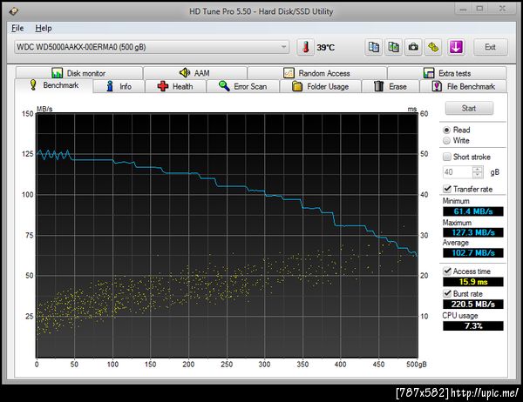Image resolution: width=523 pixels, height=402 pixels.
Task: Open the Help menu
Action: coord(44,28)
